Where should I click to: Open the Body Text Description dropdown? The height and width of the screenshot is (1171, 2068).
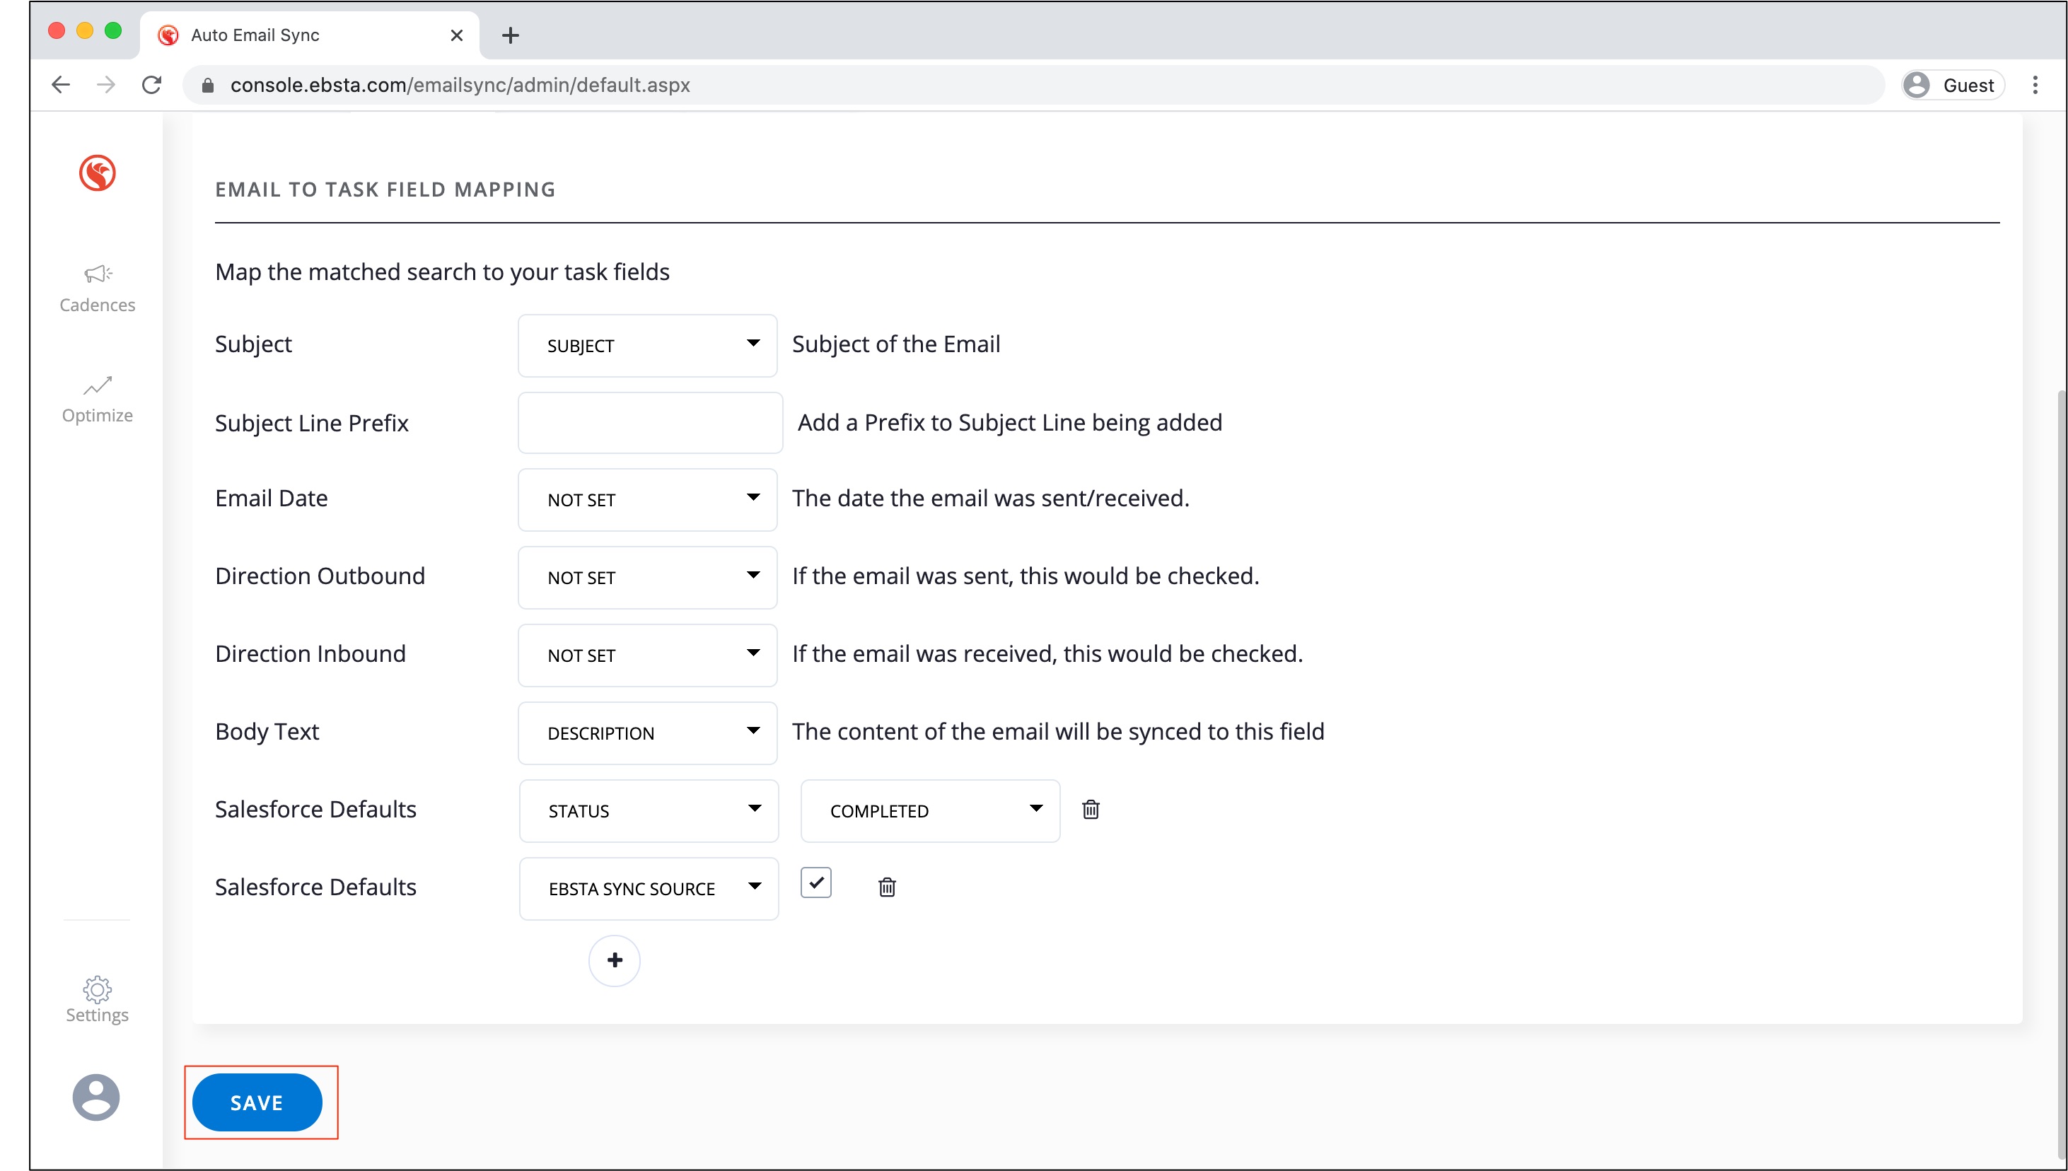coord(648,733)
